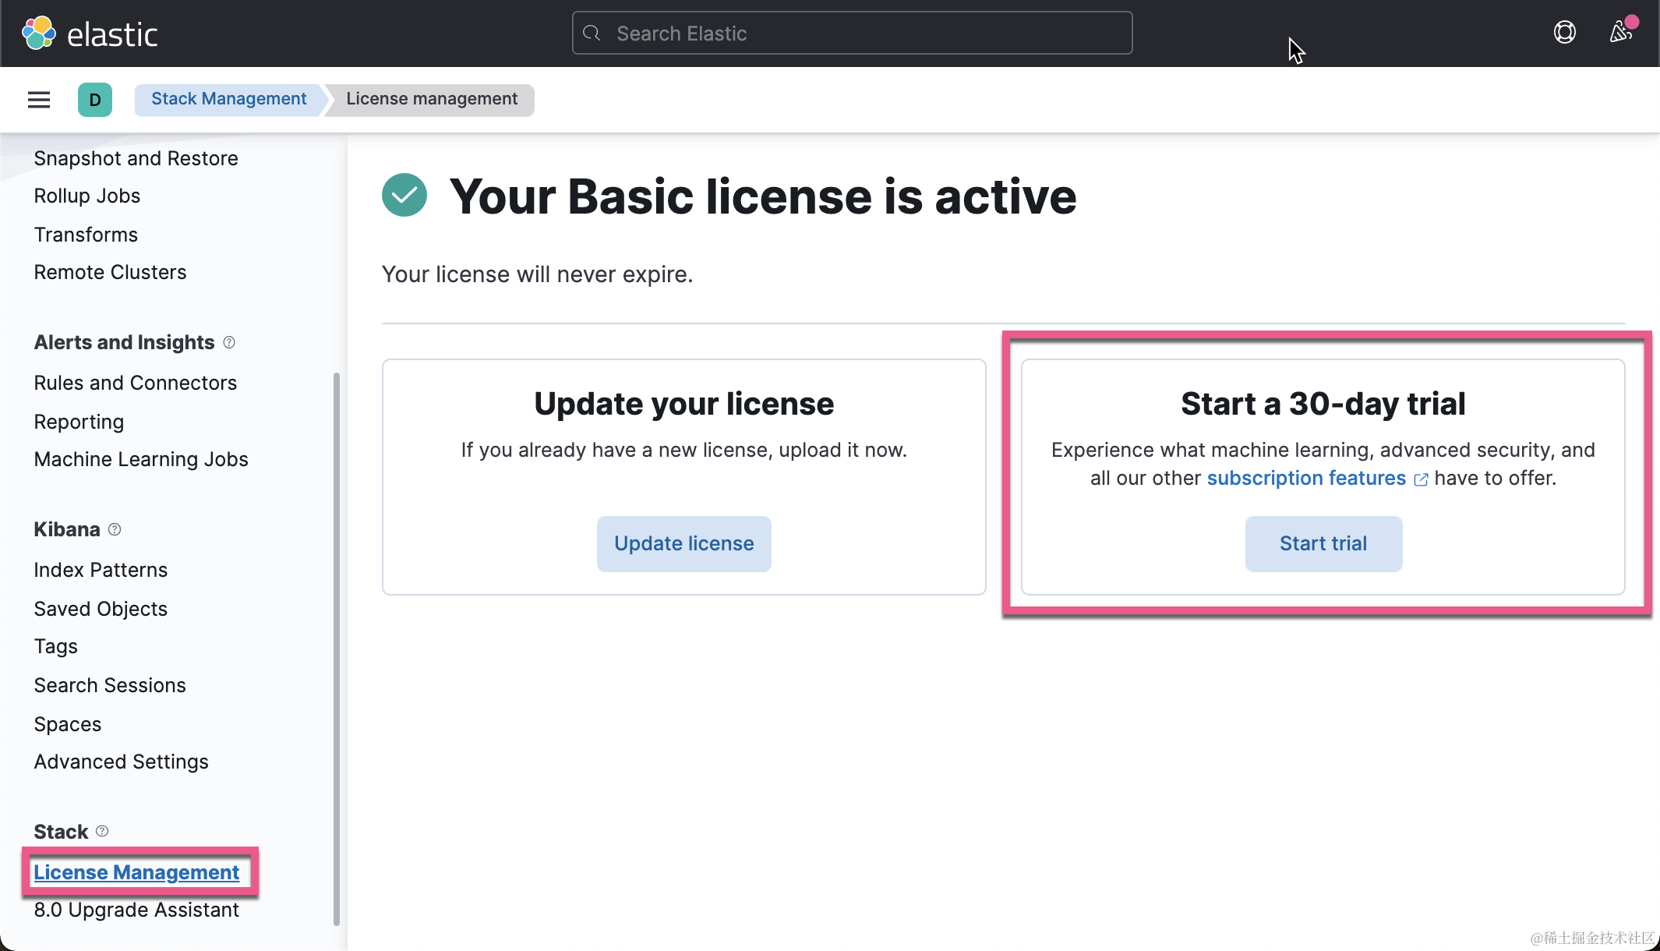Select License Management in the sidebar

pos(137,872)
